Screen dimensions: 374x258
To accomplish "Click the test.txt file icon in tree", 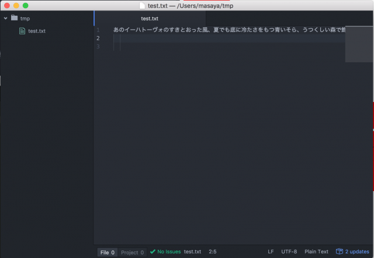I will coord(22,31).
